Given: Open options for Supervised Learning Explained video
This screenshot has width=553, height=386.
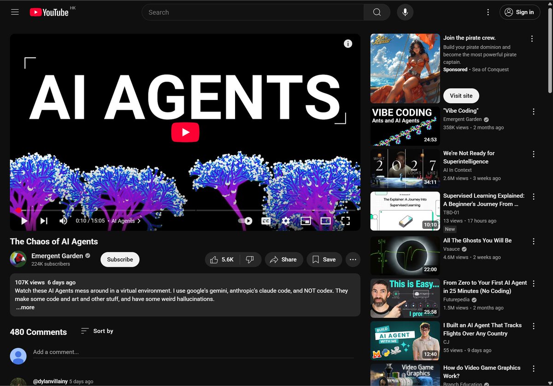Looking at the screenshot, I should pyautogui.click(x=533, y=196).
